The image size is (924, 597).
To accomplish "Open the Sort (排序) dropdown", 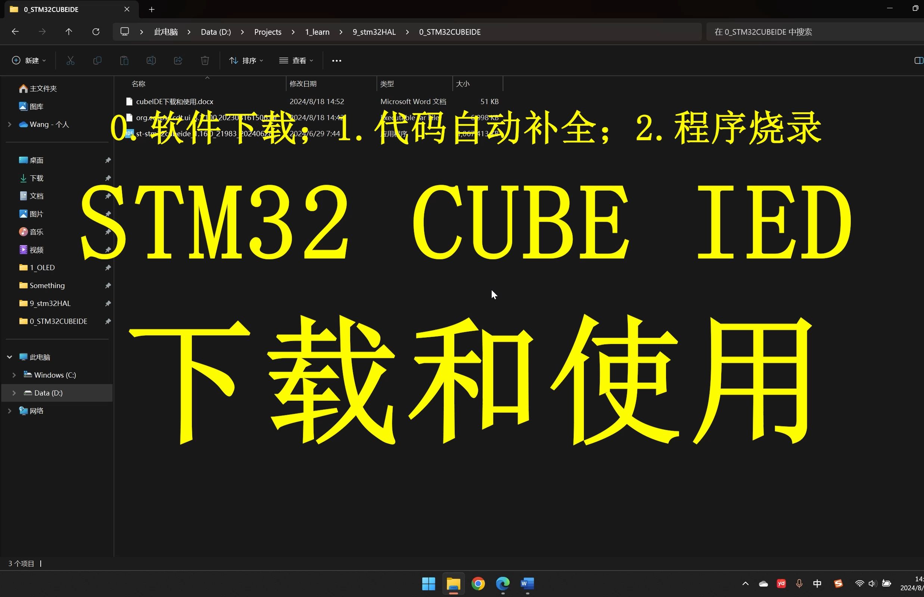I will pos(246,60).
